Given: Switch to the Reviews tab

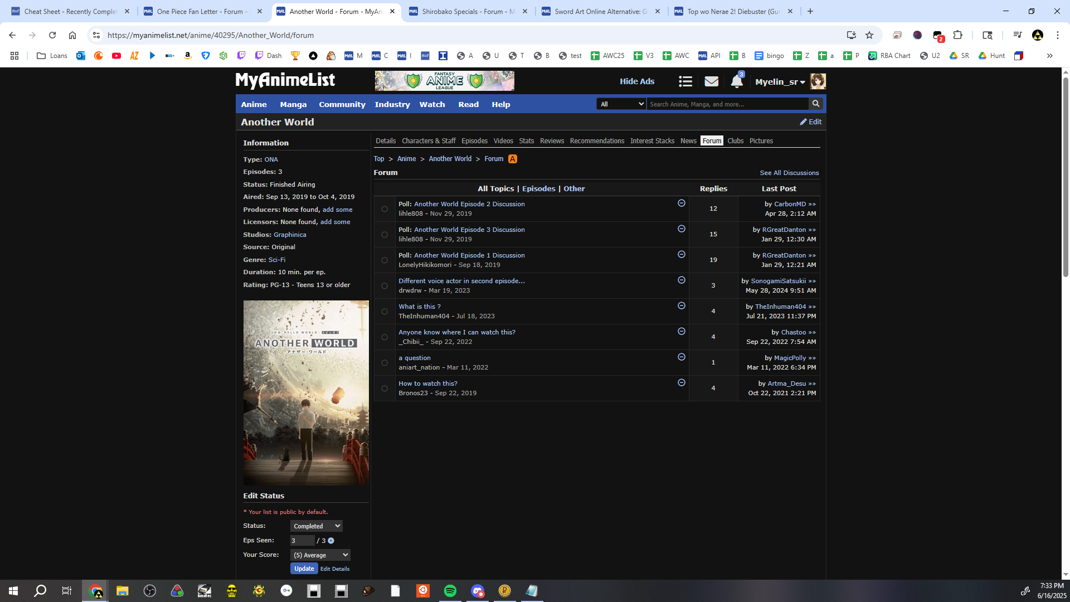Looking at the screenshot, I should coord(552,141).
